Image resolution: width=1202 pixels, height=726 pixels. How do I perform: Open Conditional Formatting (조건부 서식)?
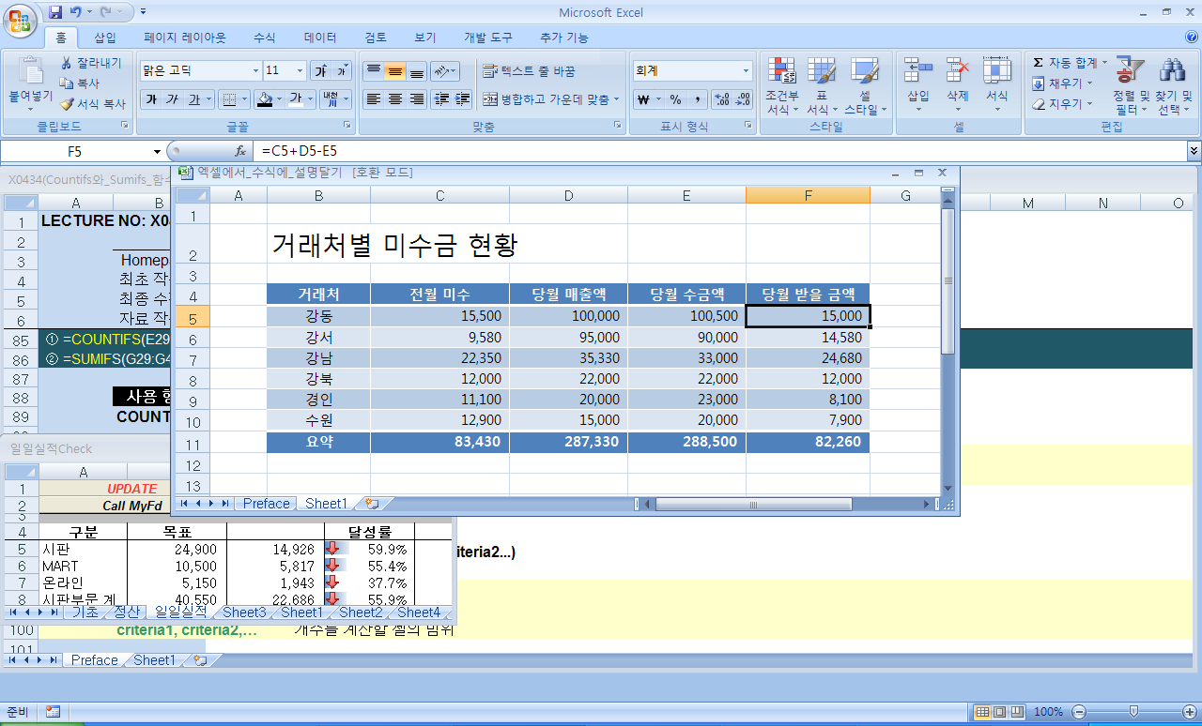click(x=782, y=86)
